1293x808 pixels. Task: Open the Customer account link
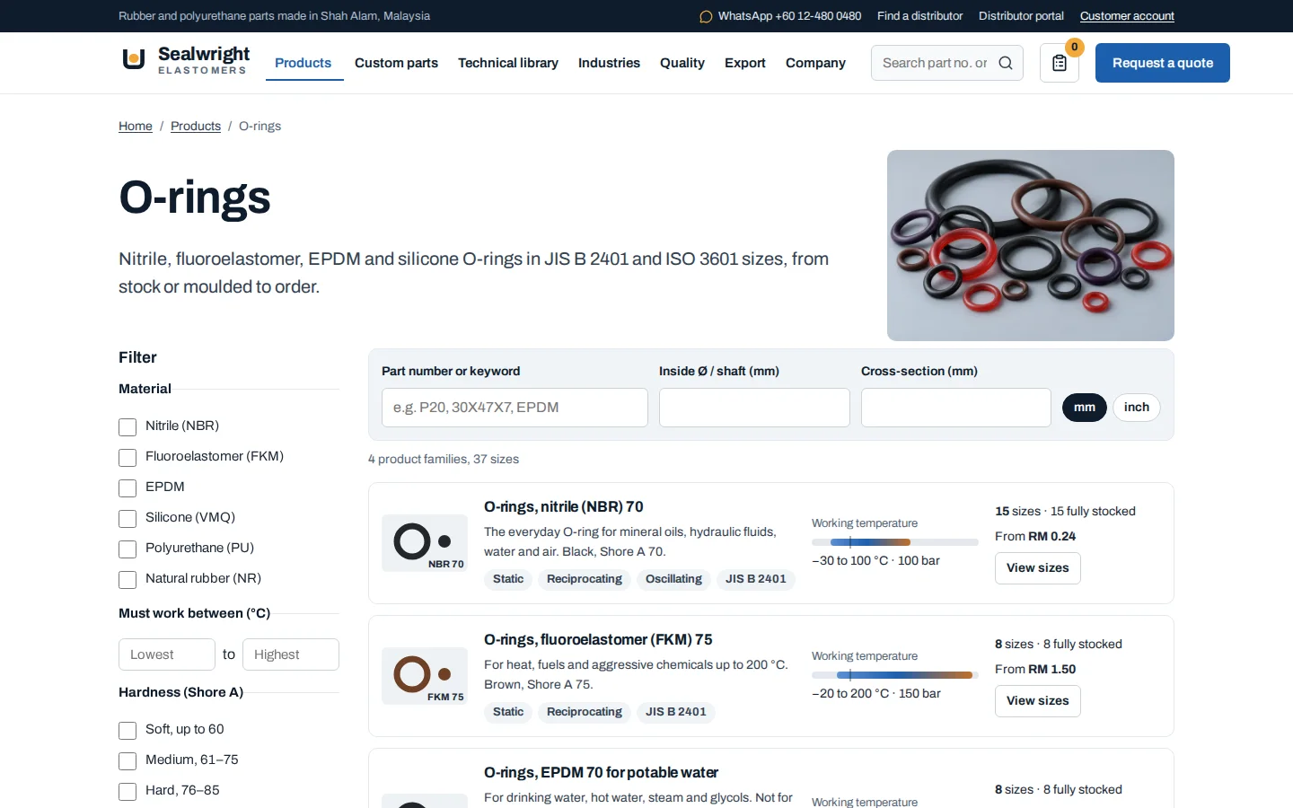(1127, 16)
